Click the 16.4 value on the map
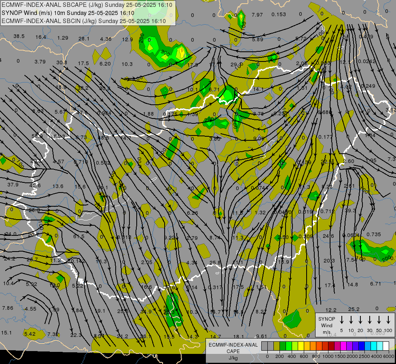The width and height of the screenshot is (396, 364). [41, 37]
